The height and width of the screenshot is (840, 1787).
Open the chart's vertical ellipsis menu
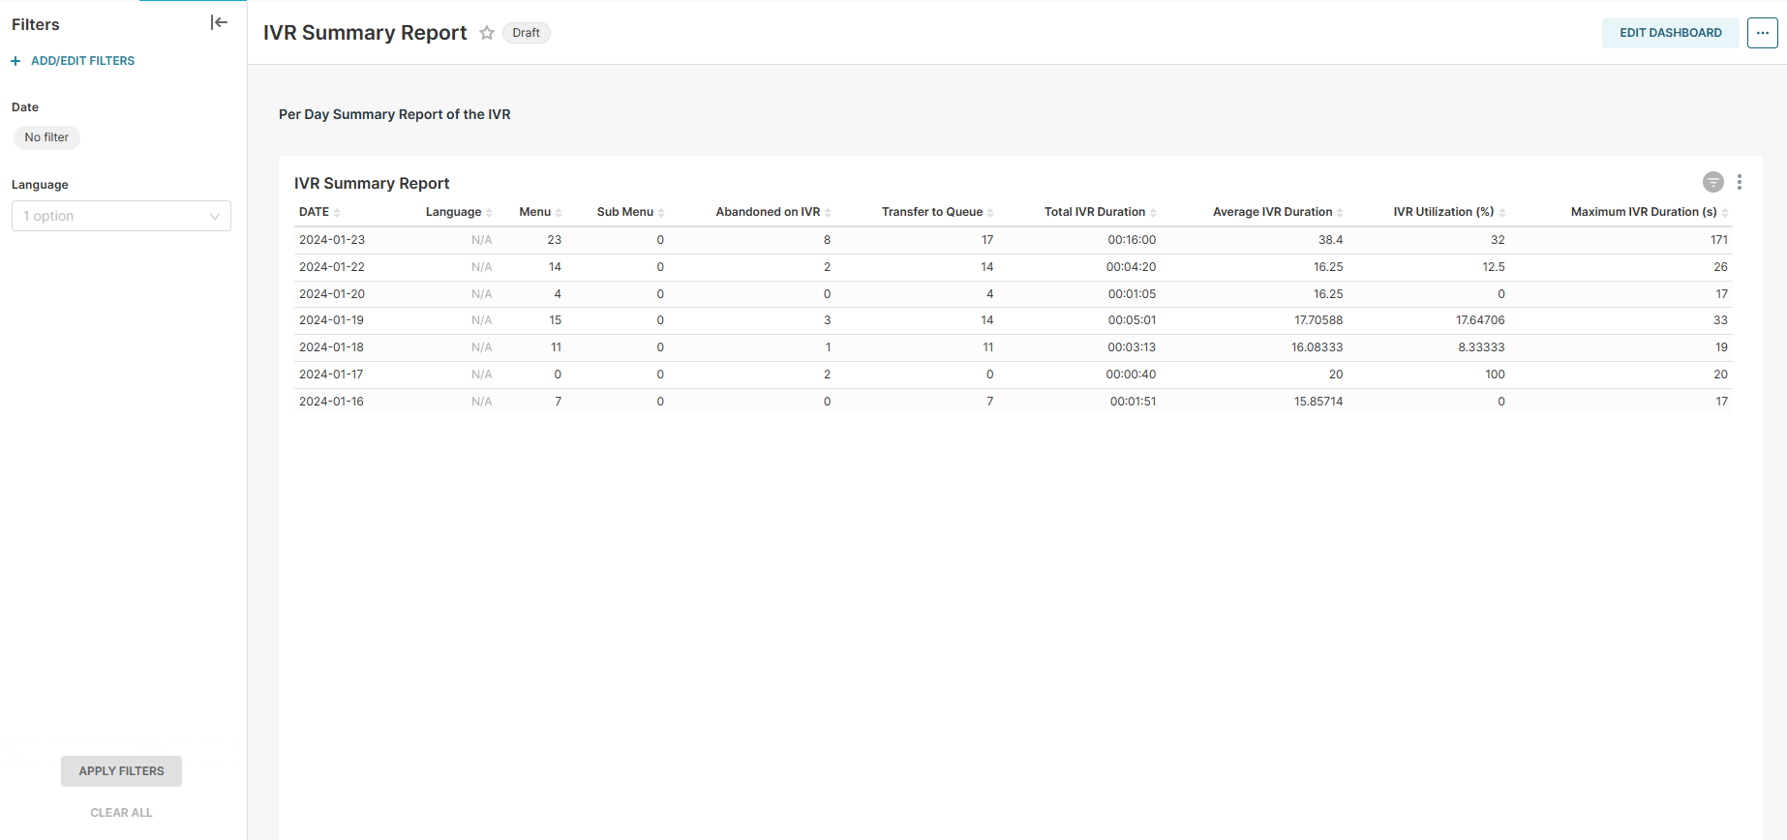(x=1740, y=182)
